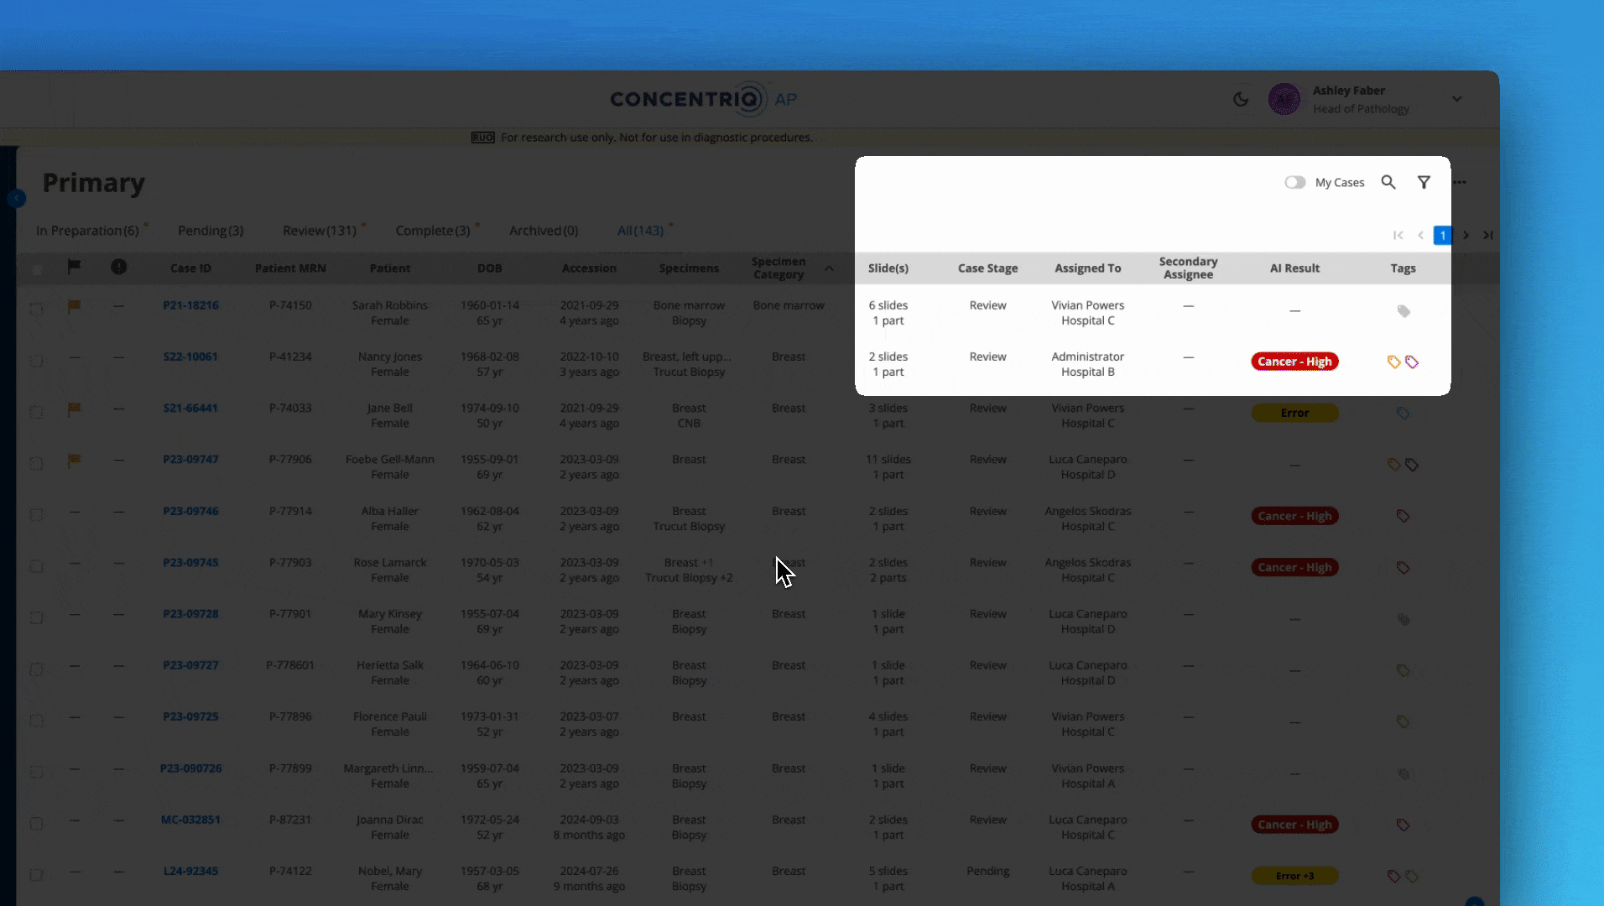1604x906 pixels.
Task: Tick the select-all header checkbox
Action: pyautogui.click(x=36, y=269)
